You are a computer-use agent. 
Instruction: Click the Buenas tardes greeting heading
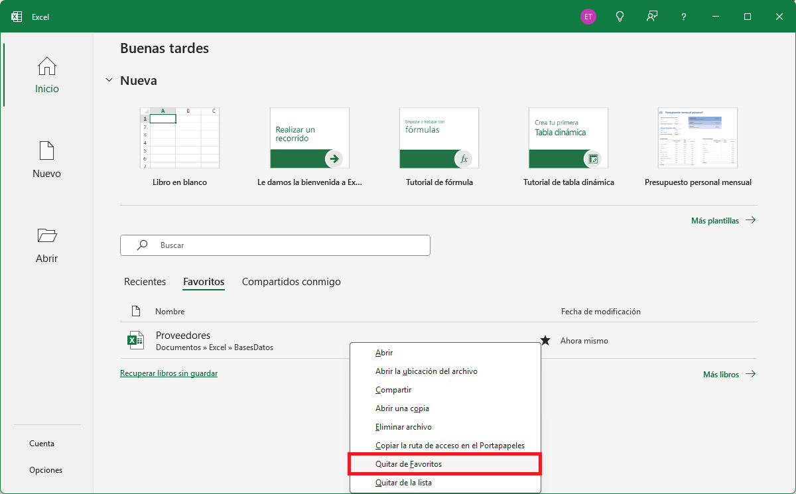click(165, 48)
